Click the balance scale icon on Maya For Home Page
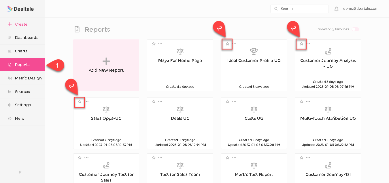The height and width of the screenshot is (183, 389). coord(180,52)
